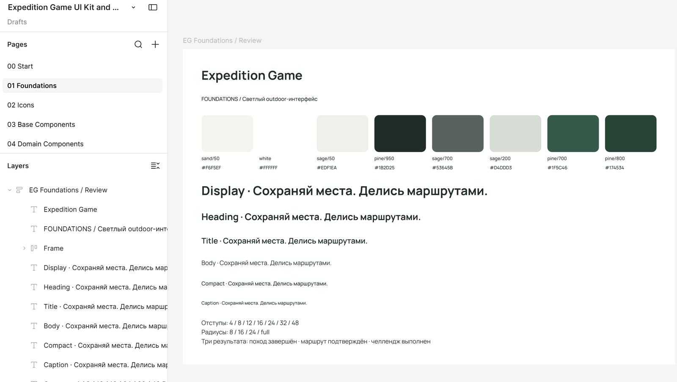677x382 pixels.
Task: Click text icon of Body layer
Action: 34,326
